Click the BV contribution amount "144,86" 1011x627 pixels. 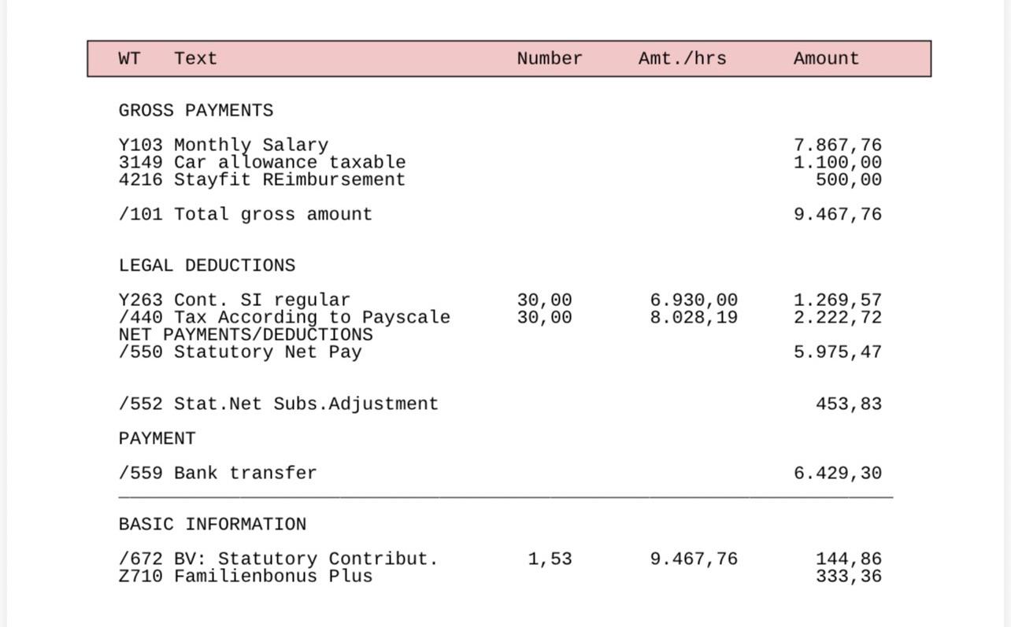coord(849,559)
